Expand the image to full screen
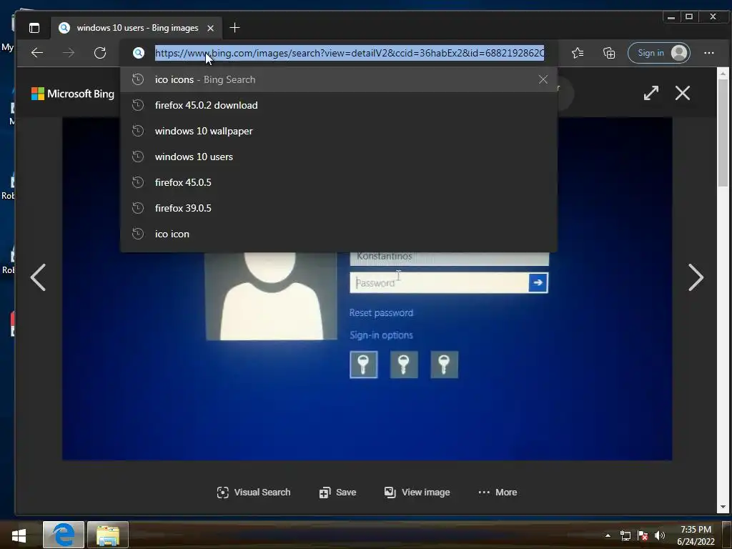Screen dimensions: 732x549 point(651,93)
